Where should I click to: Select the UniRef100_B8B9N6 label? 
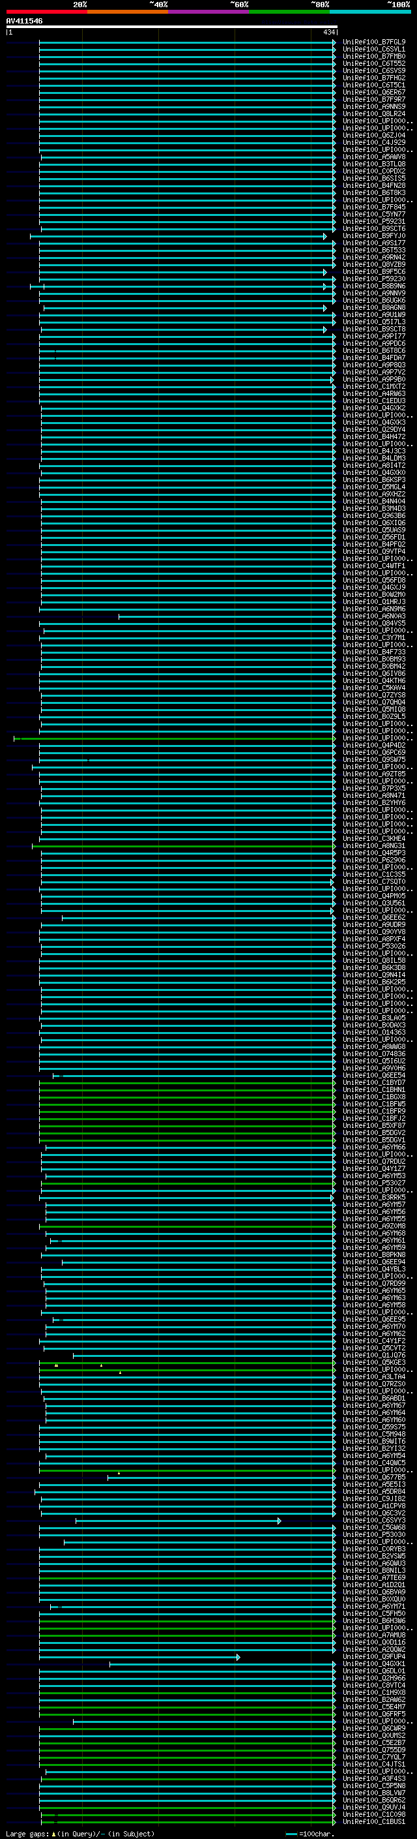pyautogui.click(x=373, y=286)
